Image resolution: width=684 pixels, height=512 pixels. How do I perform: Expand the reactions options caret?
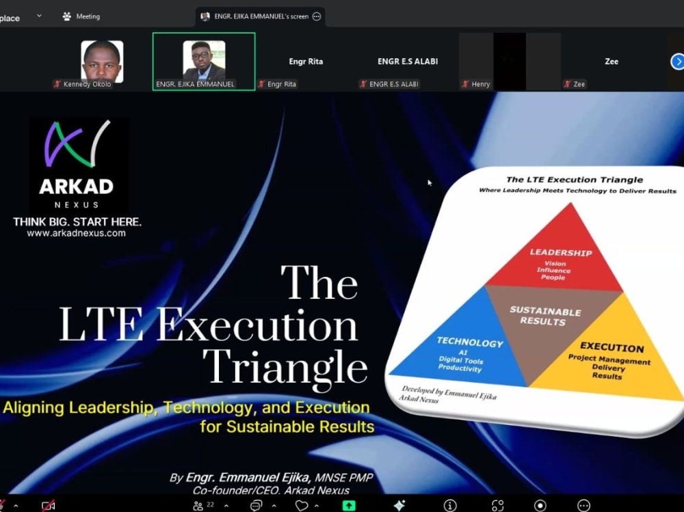[x=317, y=505]
